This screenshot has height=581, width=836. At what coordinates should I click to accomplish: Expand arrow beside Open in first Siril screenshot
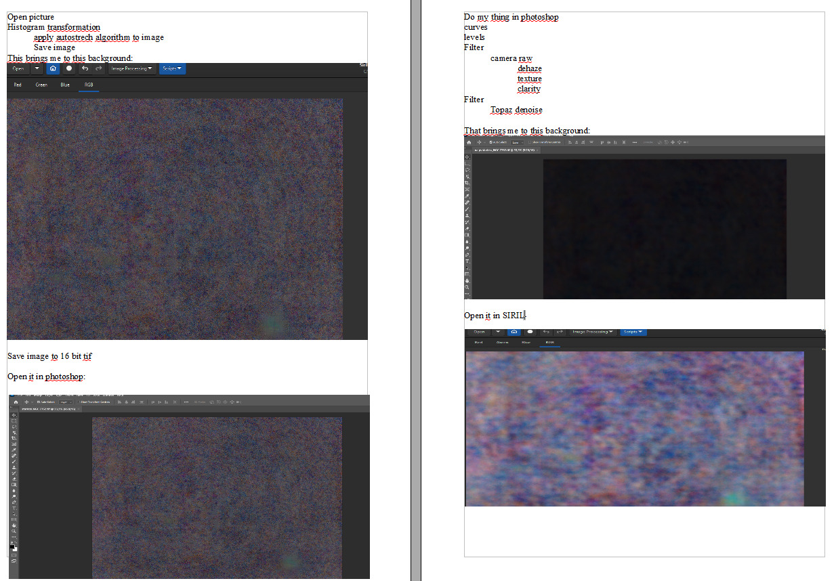click(x=37, y=68)
